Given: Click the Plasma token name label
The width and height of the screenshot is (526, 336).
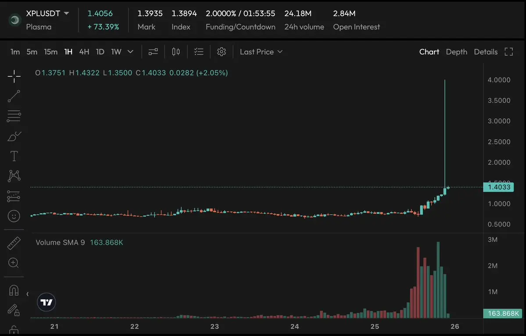Looking at the screenshot, I should pos(39,27).
